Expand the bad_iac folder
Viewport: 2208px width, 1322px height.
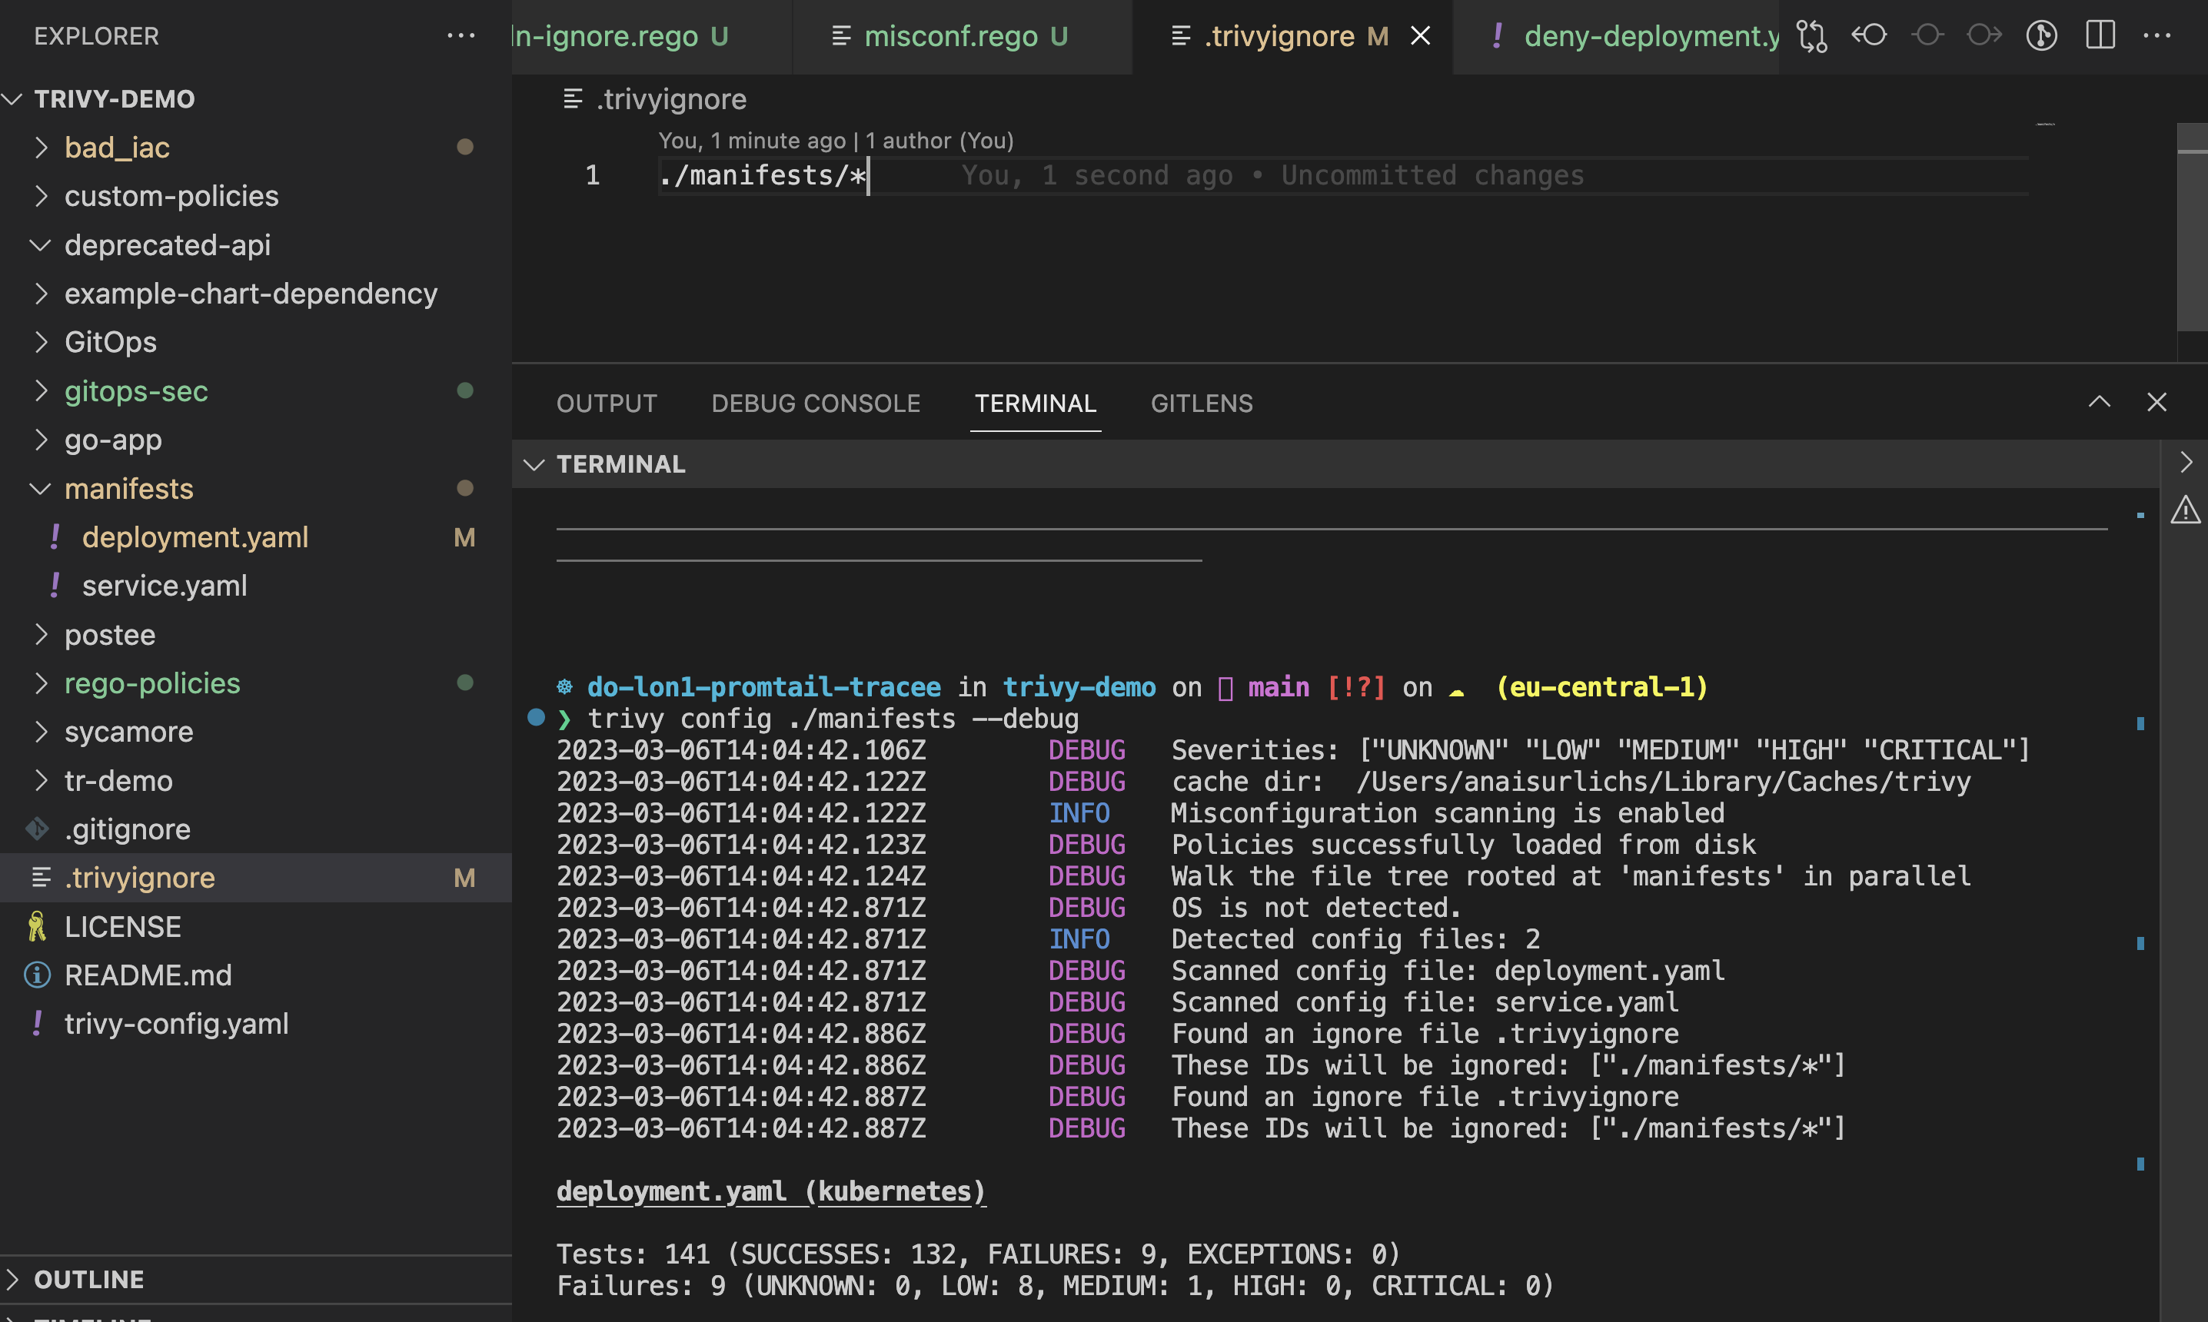coord(254,147)
